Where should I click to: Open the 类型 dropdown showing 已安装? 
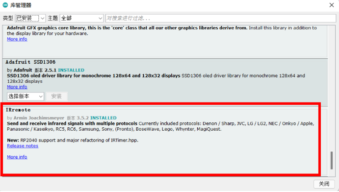[30, 18]
